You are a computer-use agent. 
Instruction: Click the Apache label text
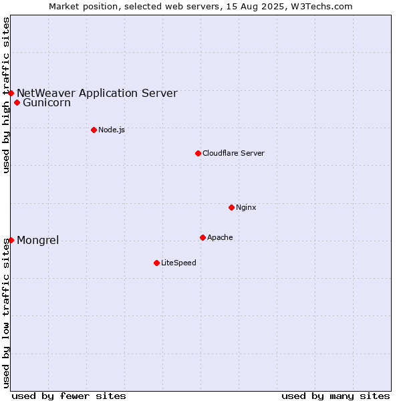(220, 237)
